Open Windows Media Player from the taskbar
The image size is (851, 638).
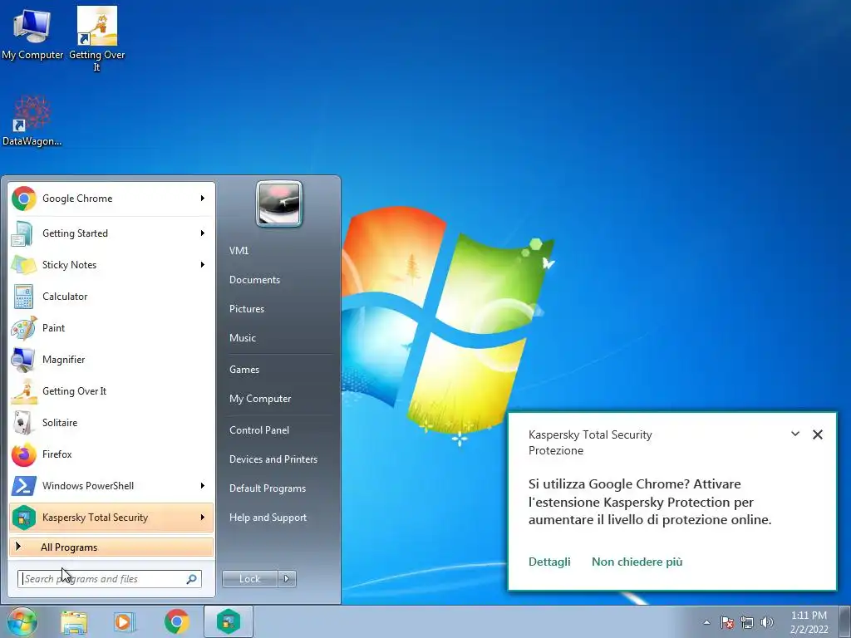click(125, 622)
